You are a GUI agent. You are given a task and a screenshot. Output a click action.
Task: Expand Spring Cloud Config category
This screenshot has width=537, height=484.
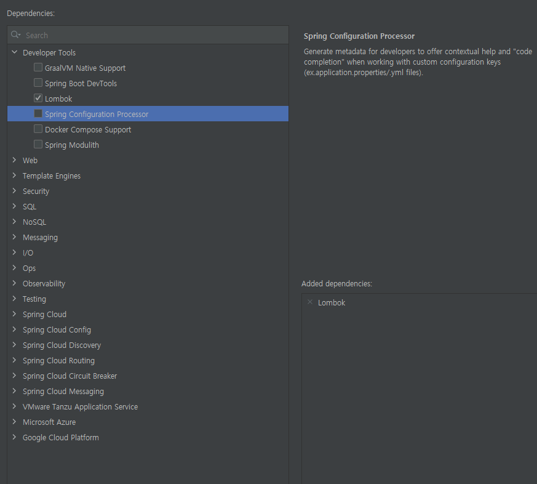14,329
